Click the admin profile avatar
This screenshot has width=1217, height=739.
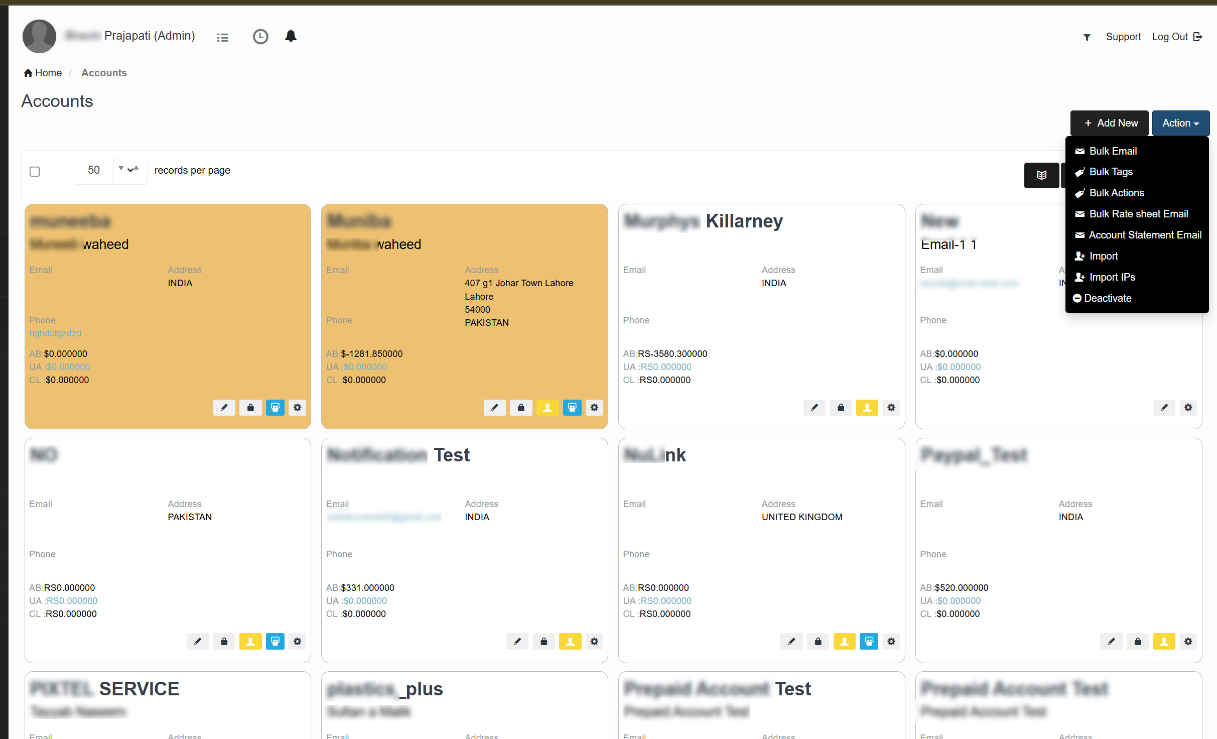pyautogui.click(x=39, y=36)
